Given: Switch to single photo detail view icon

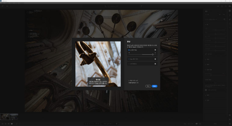Looking at the screenshot, I should [x=12, y=124].
